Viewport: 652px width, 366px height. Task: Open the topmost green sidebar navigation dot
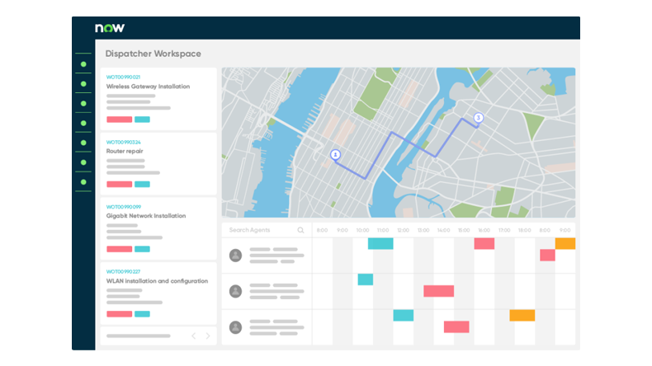tap(83, 63)
